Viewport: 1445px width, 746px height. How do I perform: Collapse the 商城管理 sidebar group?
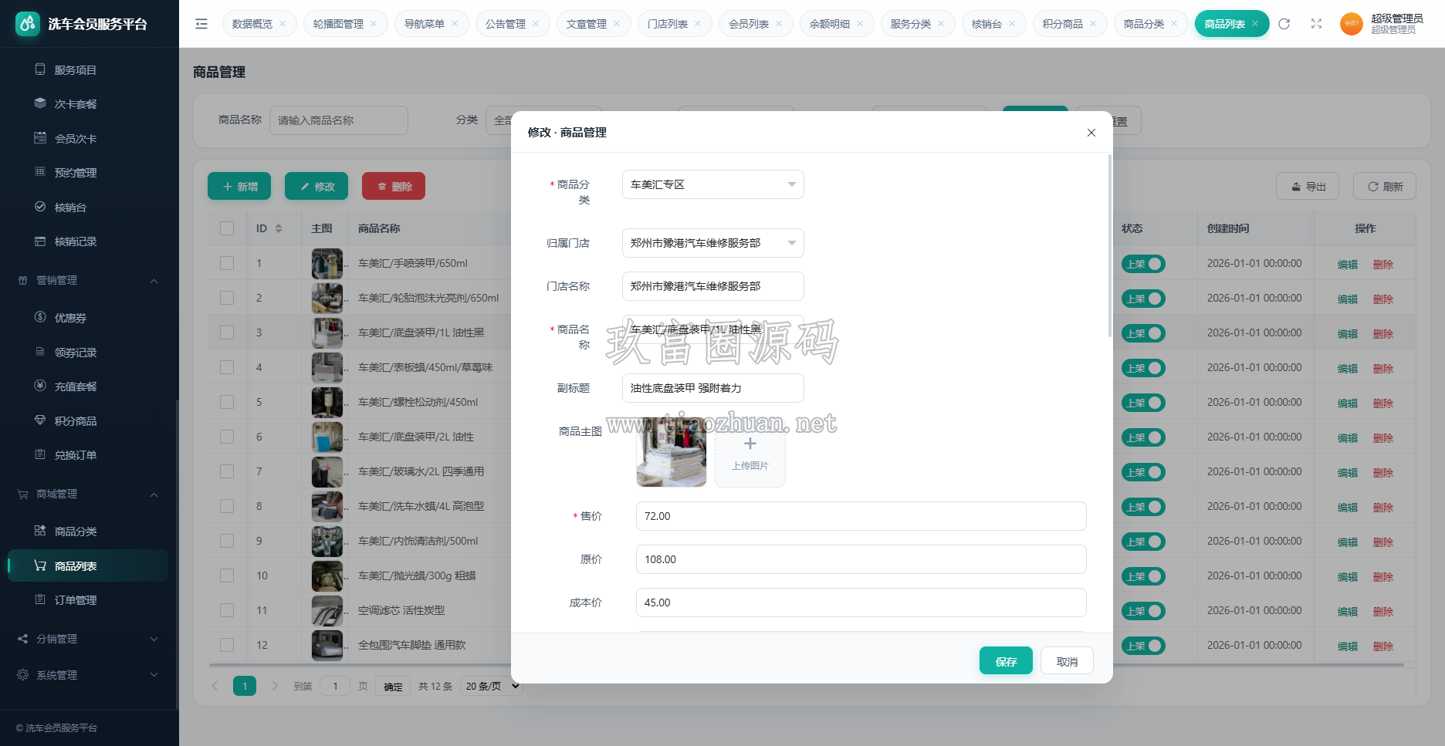coord(89,494)
